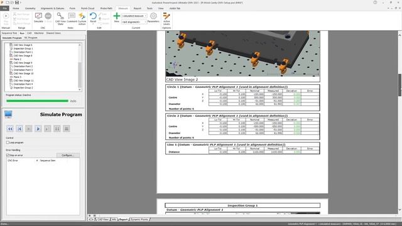This screenshot has height=226, width=402.
Task: Click the Save icon in the title bar
Action: tap(17, 3)
